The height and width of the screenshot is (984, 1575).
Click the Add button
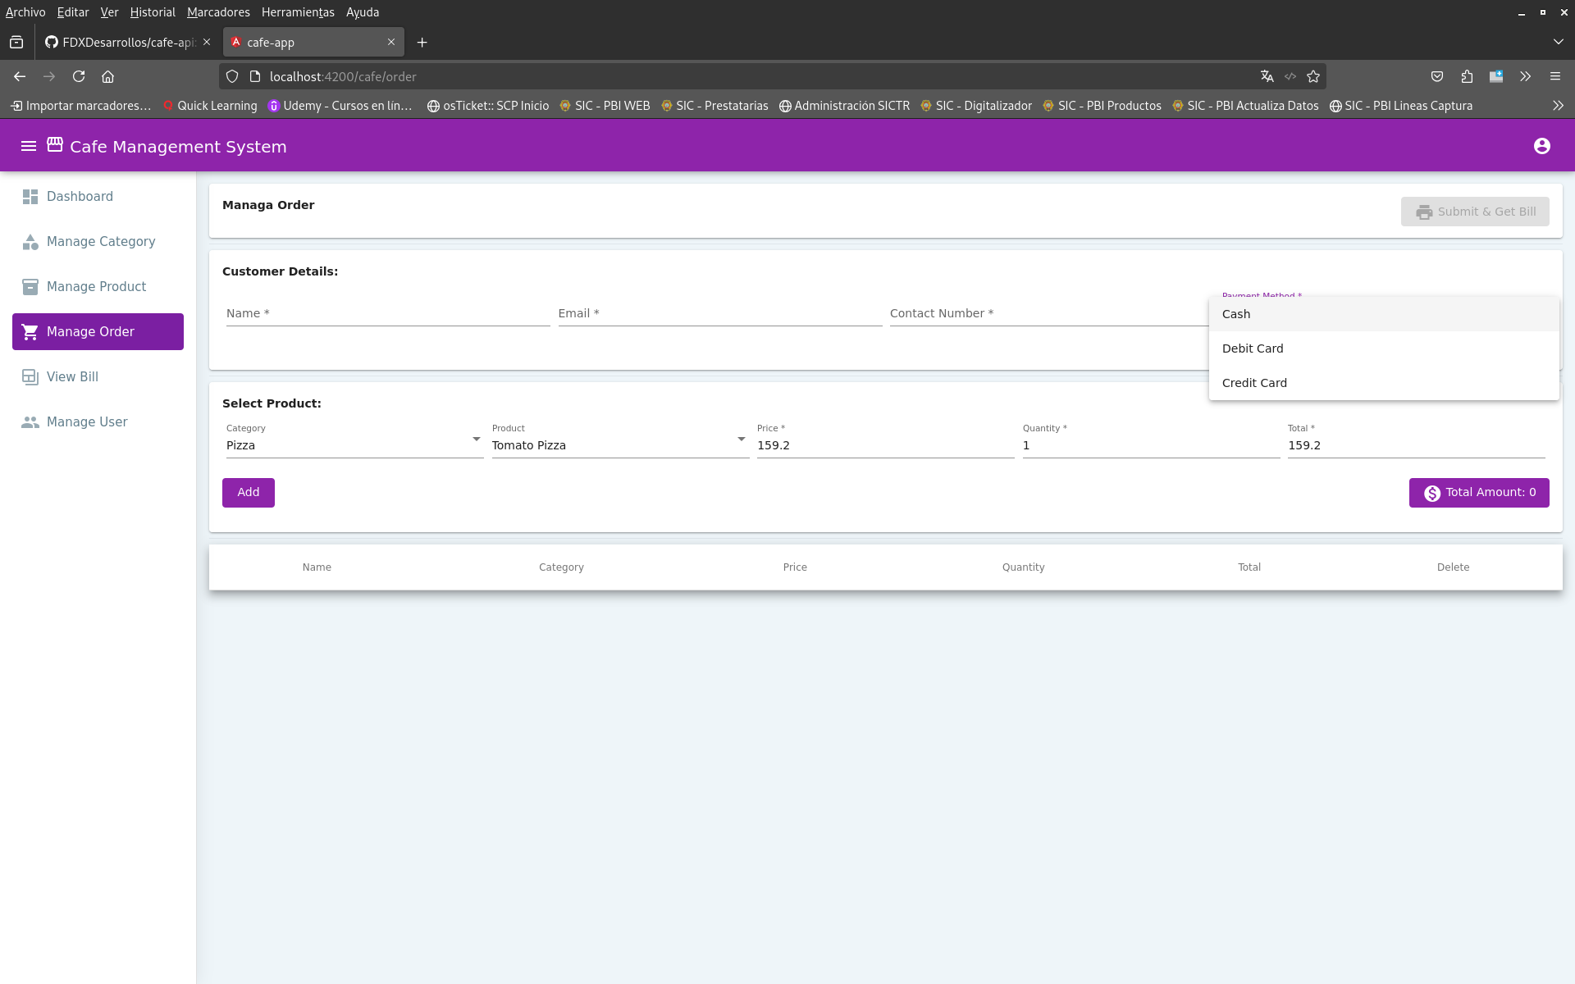pyautogui.click(x=249, y=493)
